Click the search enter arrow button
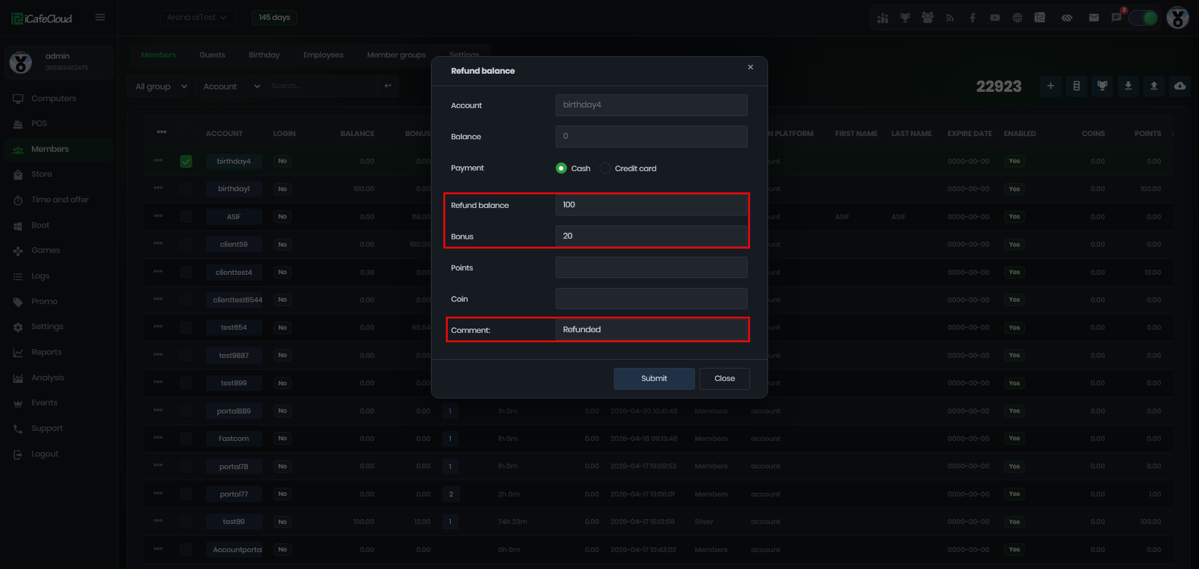This screenshot has width=1199, height=569. (388, 86)
